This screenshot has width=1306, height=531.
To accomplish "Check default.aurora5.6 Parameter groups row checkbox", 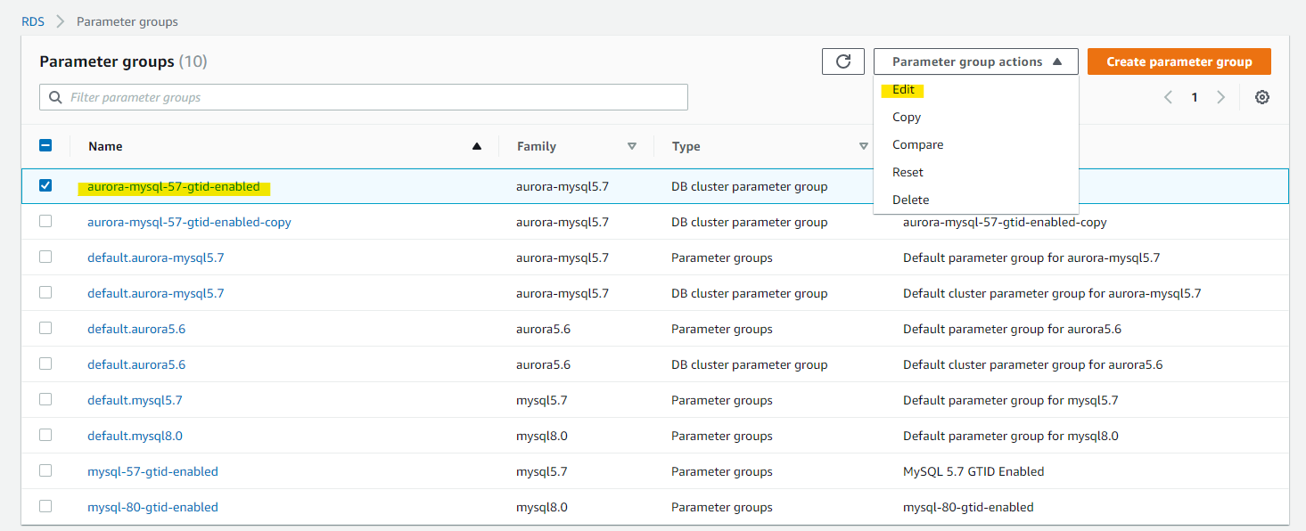I will 45,328.
